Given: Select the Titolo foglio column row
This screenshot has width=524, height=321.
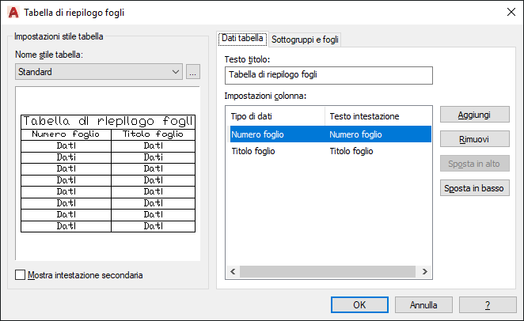Looking at the screenshot, I should [328, 151].
